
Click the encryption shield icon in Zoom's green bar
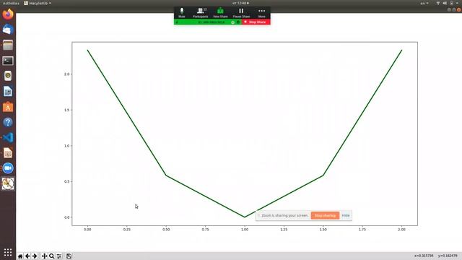coord(232,22)
